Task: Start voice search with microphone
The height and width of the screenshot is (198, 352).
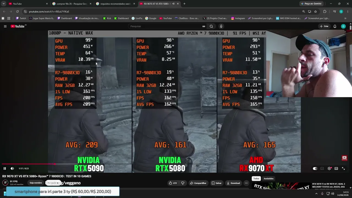Action: point(221,26)
